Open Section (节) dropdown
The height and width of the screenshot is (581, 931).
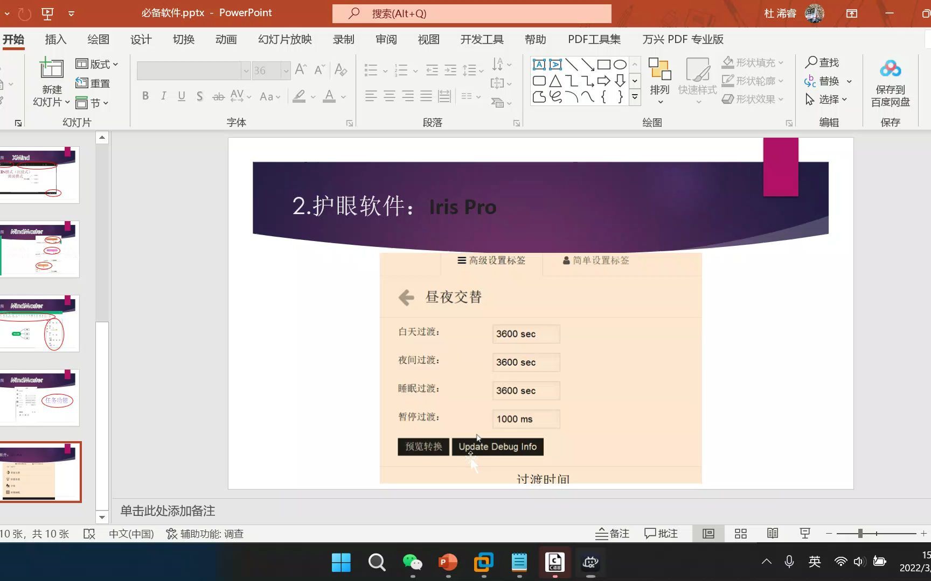click(x=92, y=102)
